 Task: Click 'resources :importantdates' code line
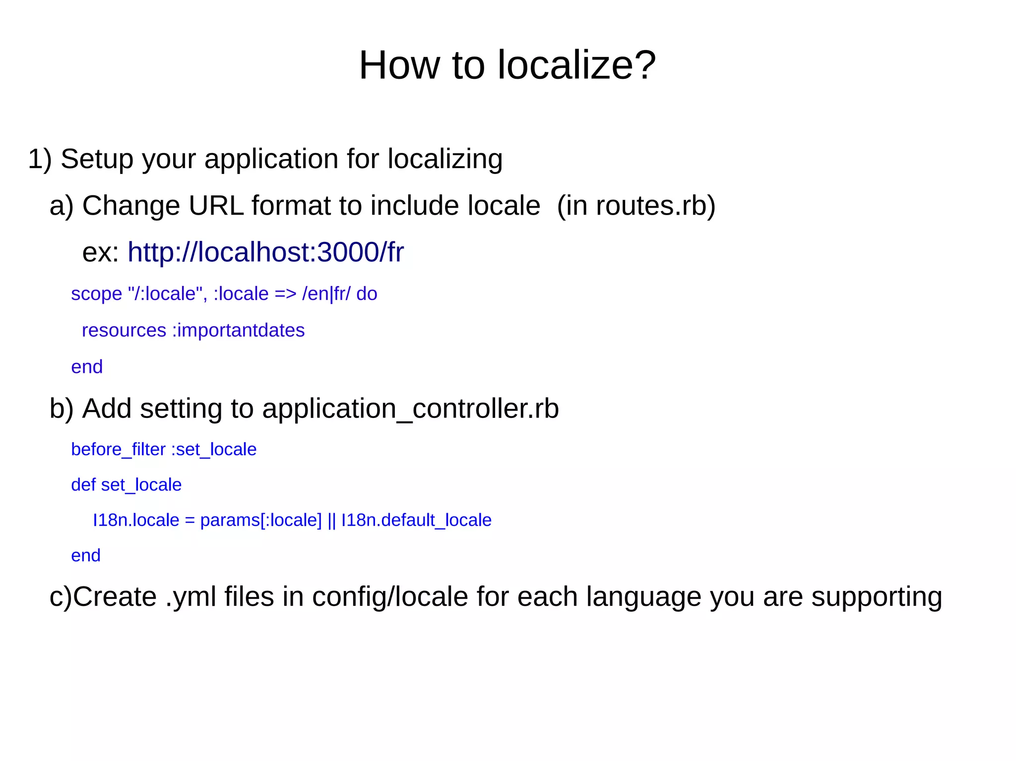(193, 330)
